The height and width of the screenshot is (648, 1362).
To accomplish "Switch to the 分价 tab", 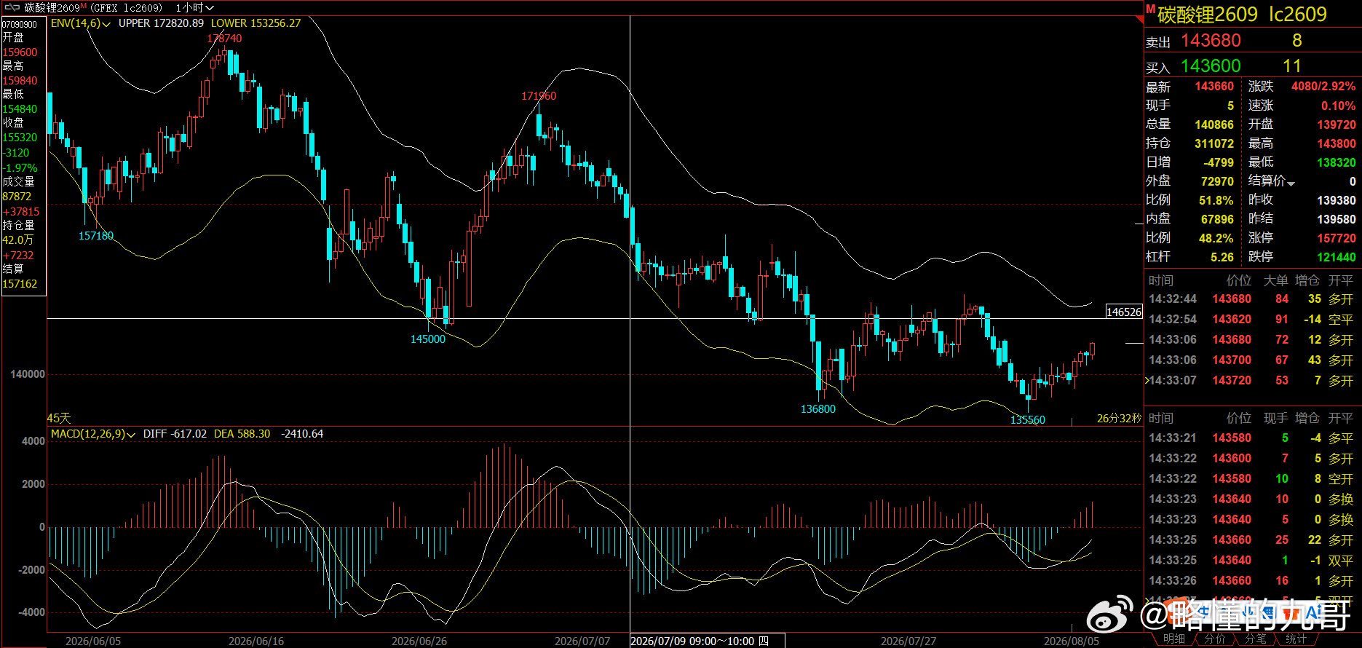I will 1214,639.
